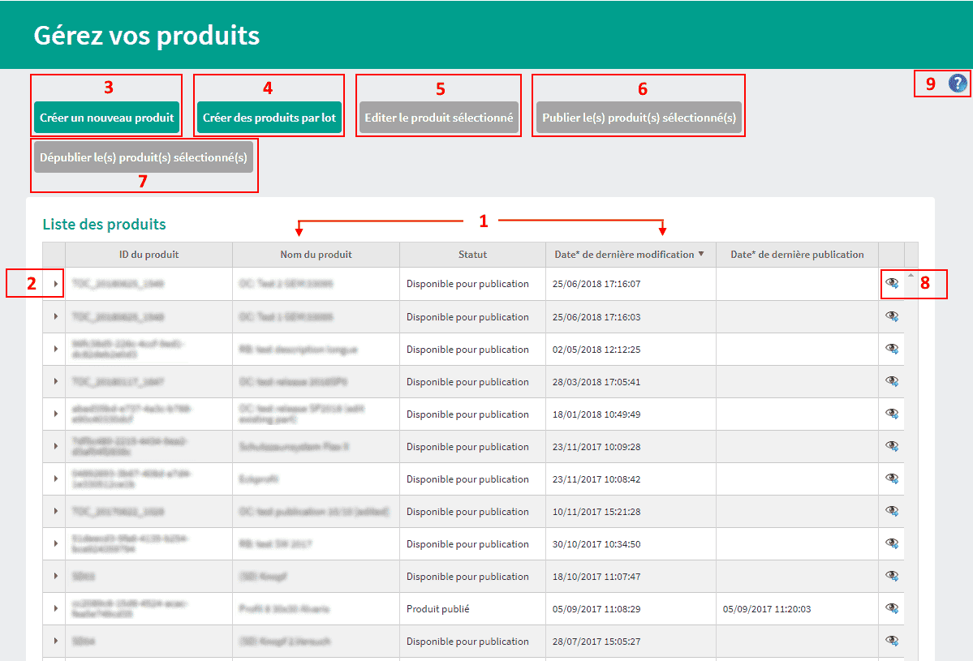
Task: Click Créer un nouveau produit button
Action: 106,118
